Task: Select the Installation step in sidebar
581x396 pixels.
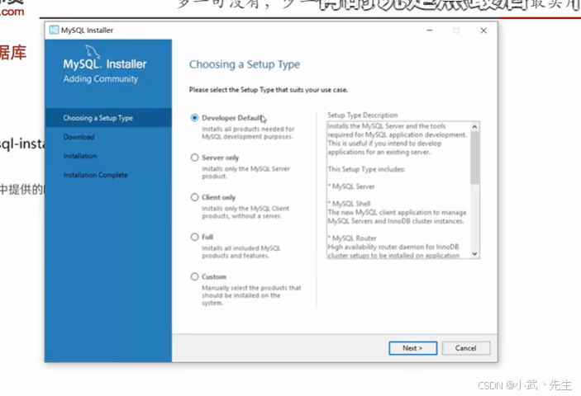Action: coord(79,156)
